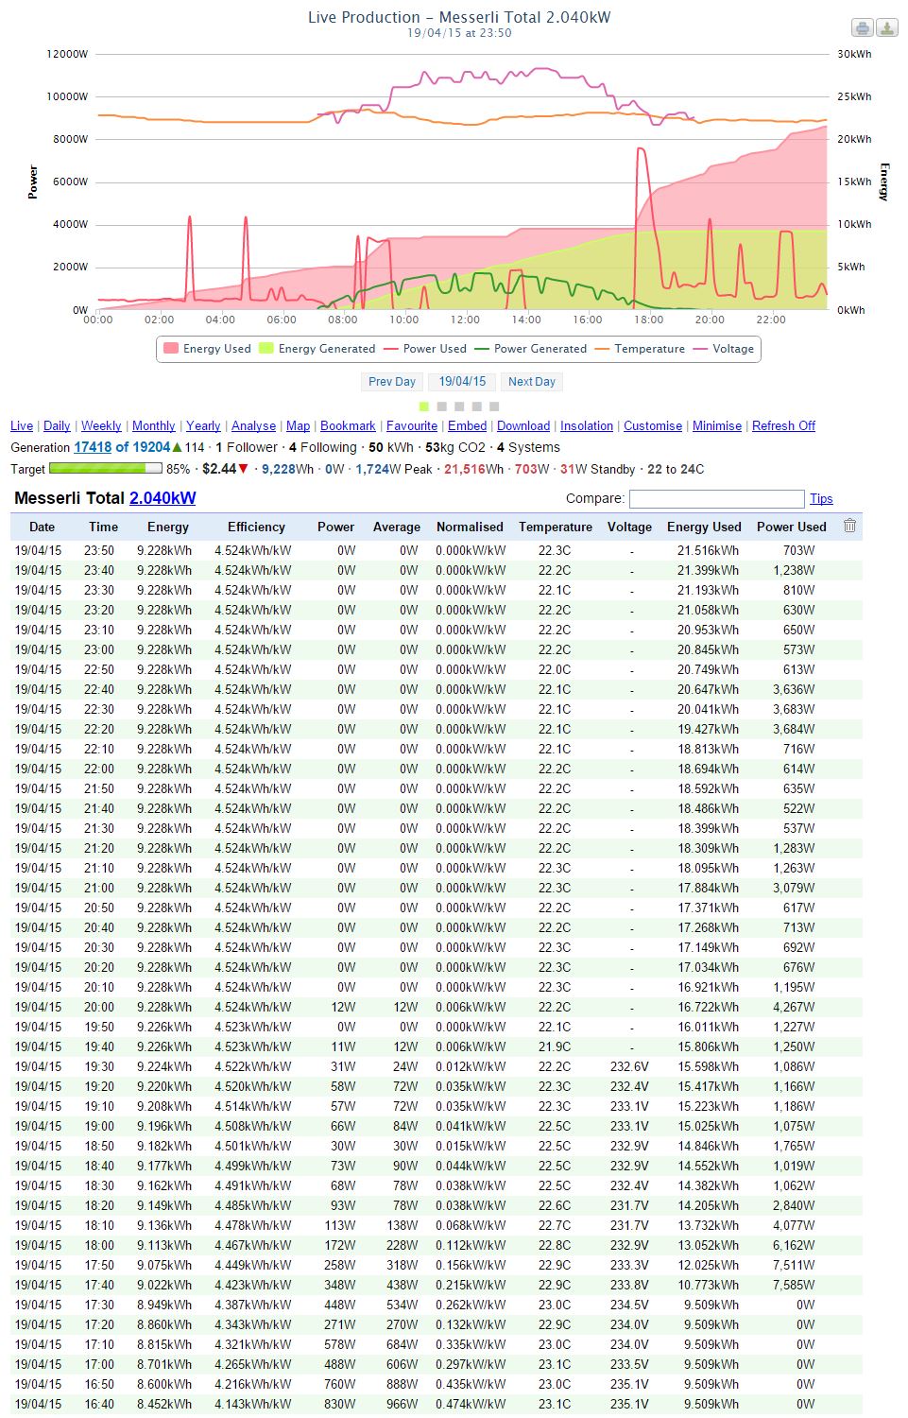The width and height of the screenshot is (908, 1418).
Task: Click the print chart icon
Action: point(862,28)
